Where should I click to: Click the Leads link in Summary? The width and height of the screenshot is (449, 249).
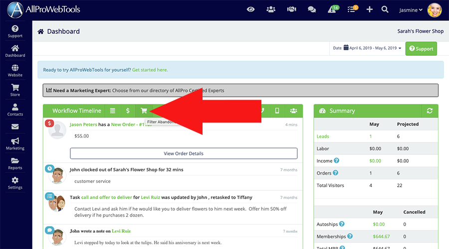pyautogui.click(x=323, y=136)
